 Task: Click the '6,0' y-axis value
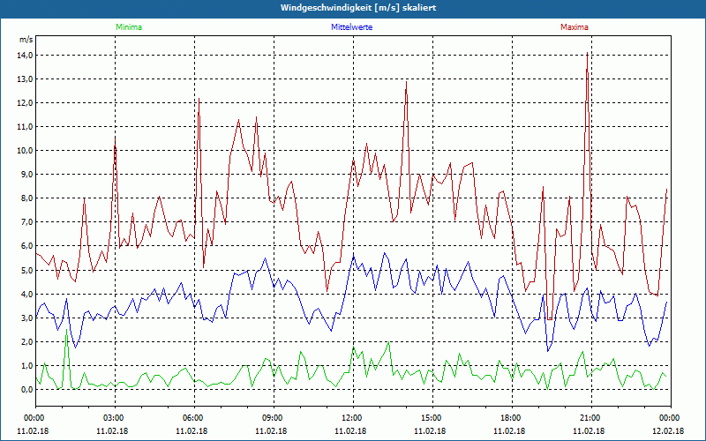(x=26, y=246)
